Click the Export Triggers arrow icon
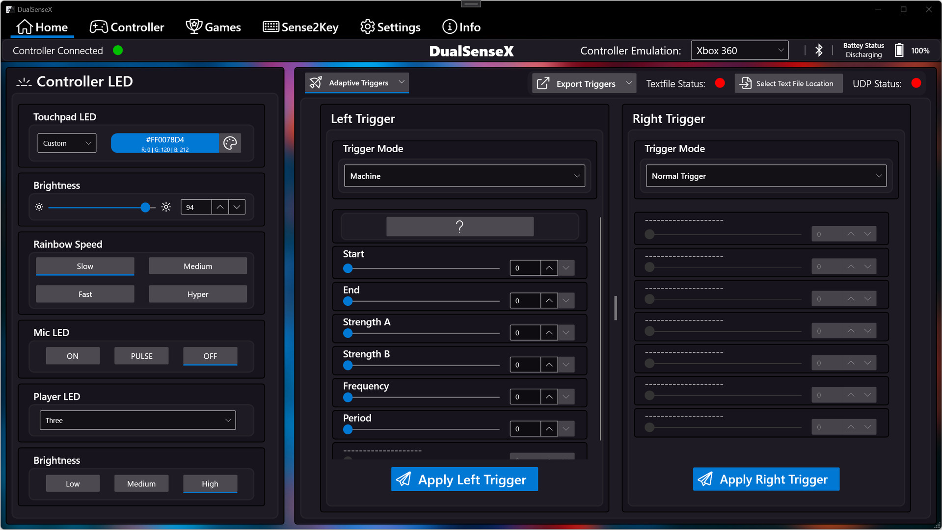Viewport: 942px width, 530px height. (543, 83)
